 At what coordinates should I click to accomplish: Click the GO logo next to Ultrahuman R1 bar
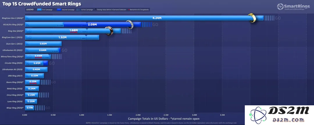[x=64, y=50]
